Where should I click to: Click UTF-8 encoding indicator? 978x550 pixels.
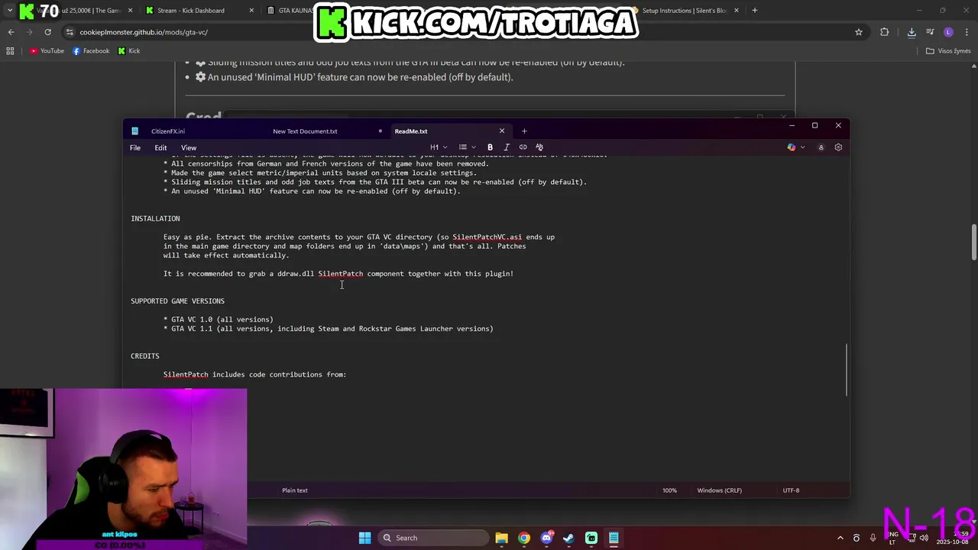791,490
